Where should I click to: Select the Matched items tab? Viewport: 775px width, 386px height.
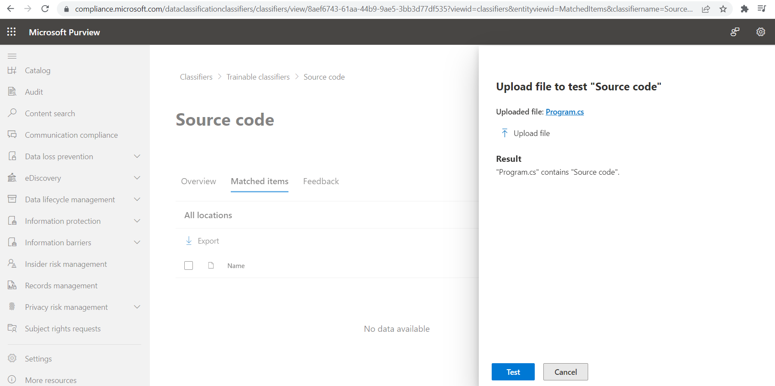260,181
